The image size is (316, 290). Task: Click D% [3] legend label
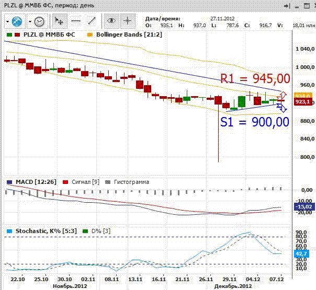(x=101, y=231)
